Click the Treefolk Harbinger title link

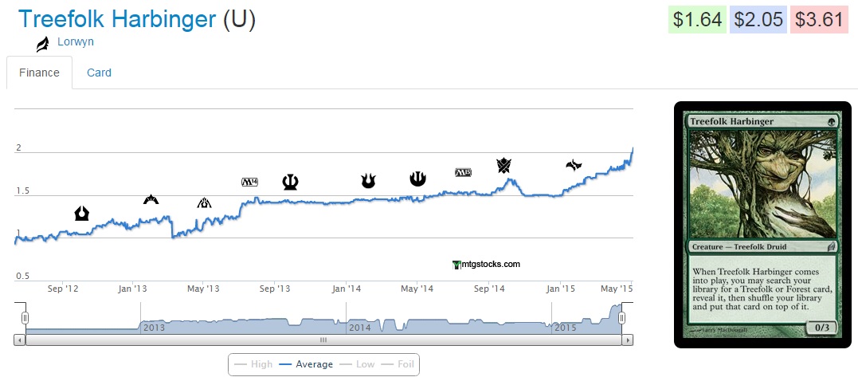pyautogui.click(x=117, y=19)
